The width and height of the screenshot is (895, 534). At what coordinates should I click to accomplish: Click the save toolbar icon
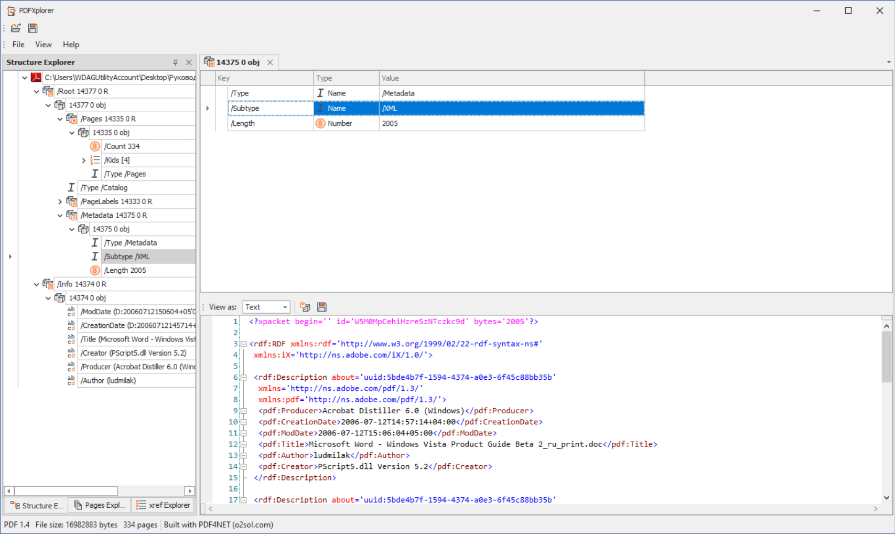tap(33, 28)
